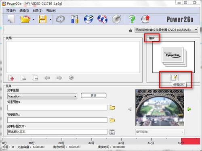Click the gray disc burn icon

(x=116, y=19)
